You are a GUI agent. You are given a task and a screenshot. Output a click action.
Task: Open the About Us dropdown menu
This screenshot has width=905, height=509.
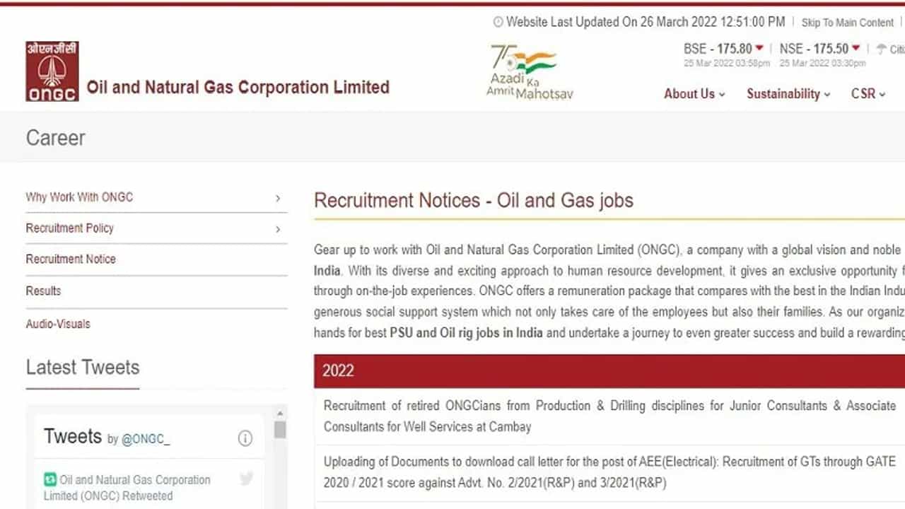pos(694,94)
